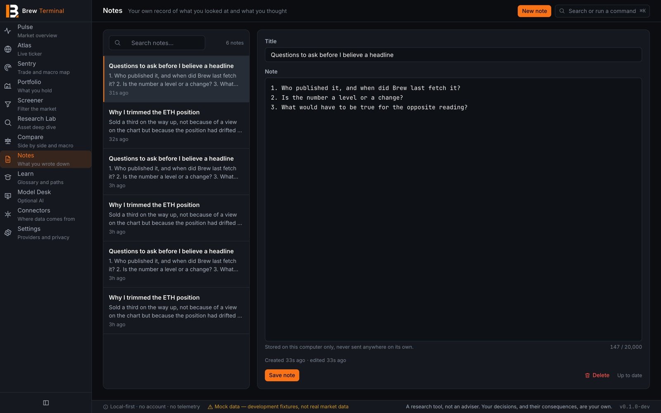
Task: Click into the Note text area
Action: (x=453, y=209)
